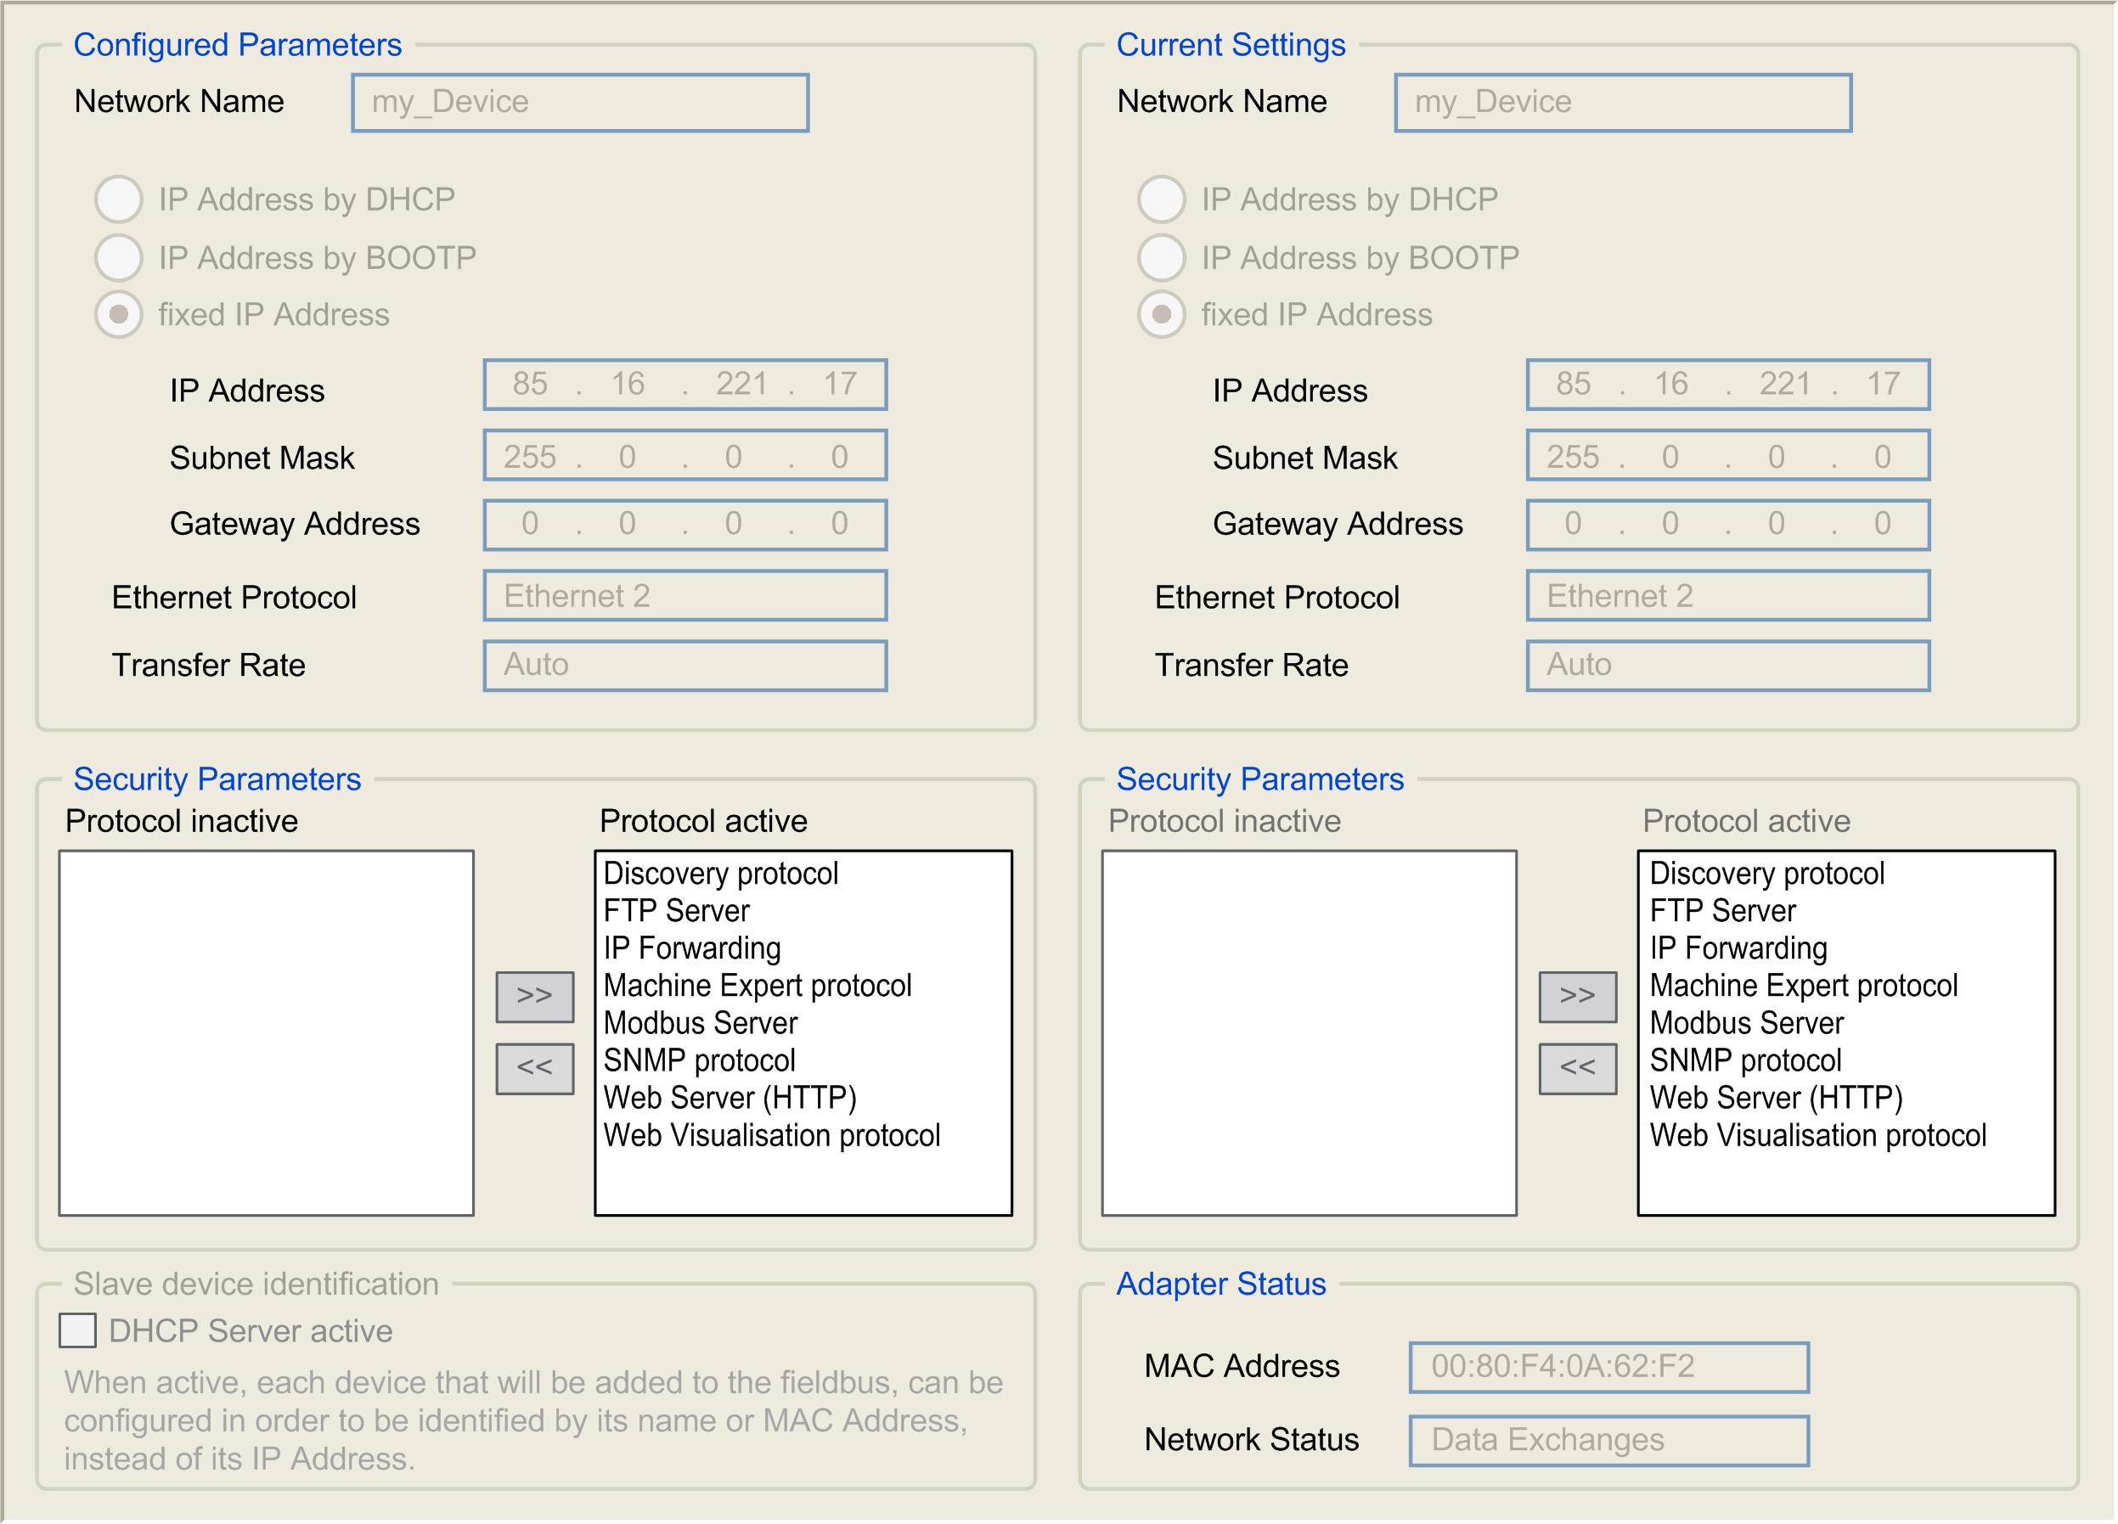Screen dimensions: 2118x1524
Task: Click the configured Protocol inactive list box
Action: pos(266,1032)
